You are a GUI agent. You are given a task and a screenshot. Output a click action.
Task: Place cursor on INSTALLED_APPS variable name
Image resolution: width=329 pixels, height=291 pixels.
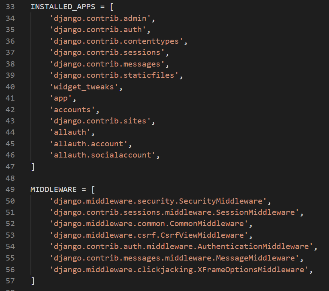tap(63, 7)
